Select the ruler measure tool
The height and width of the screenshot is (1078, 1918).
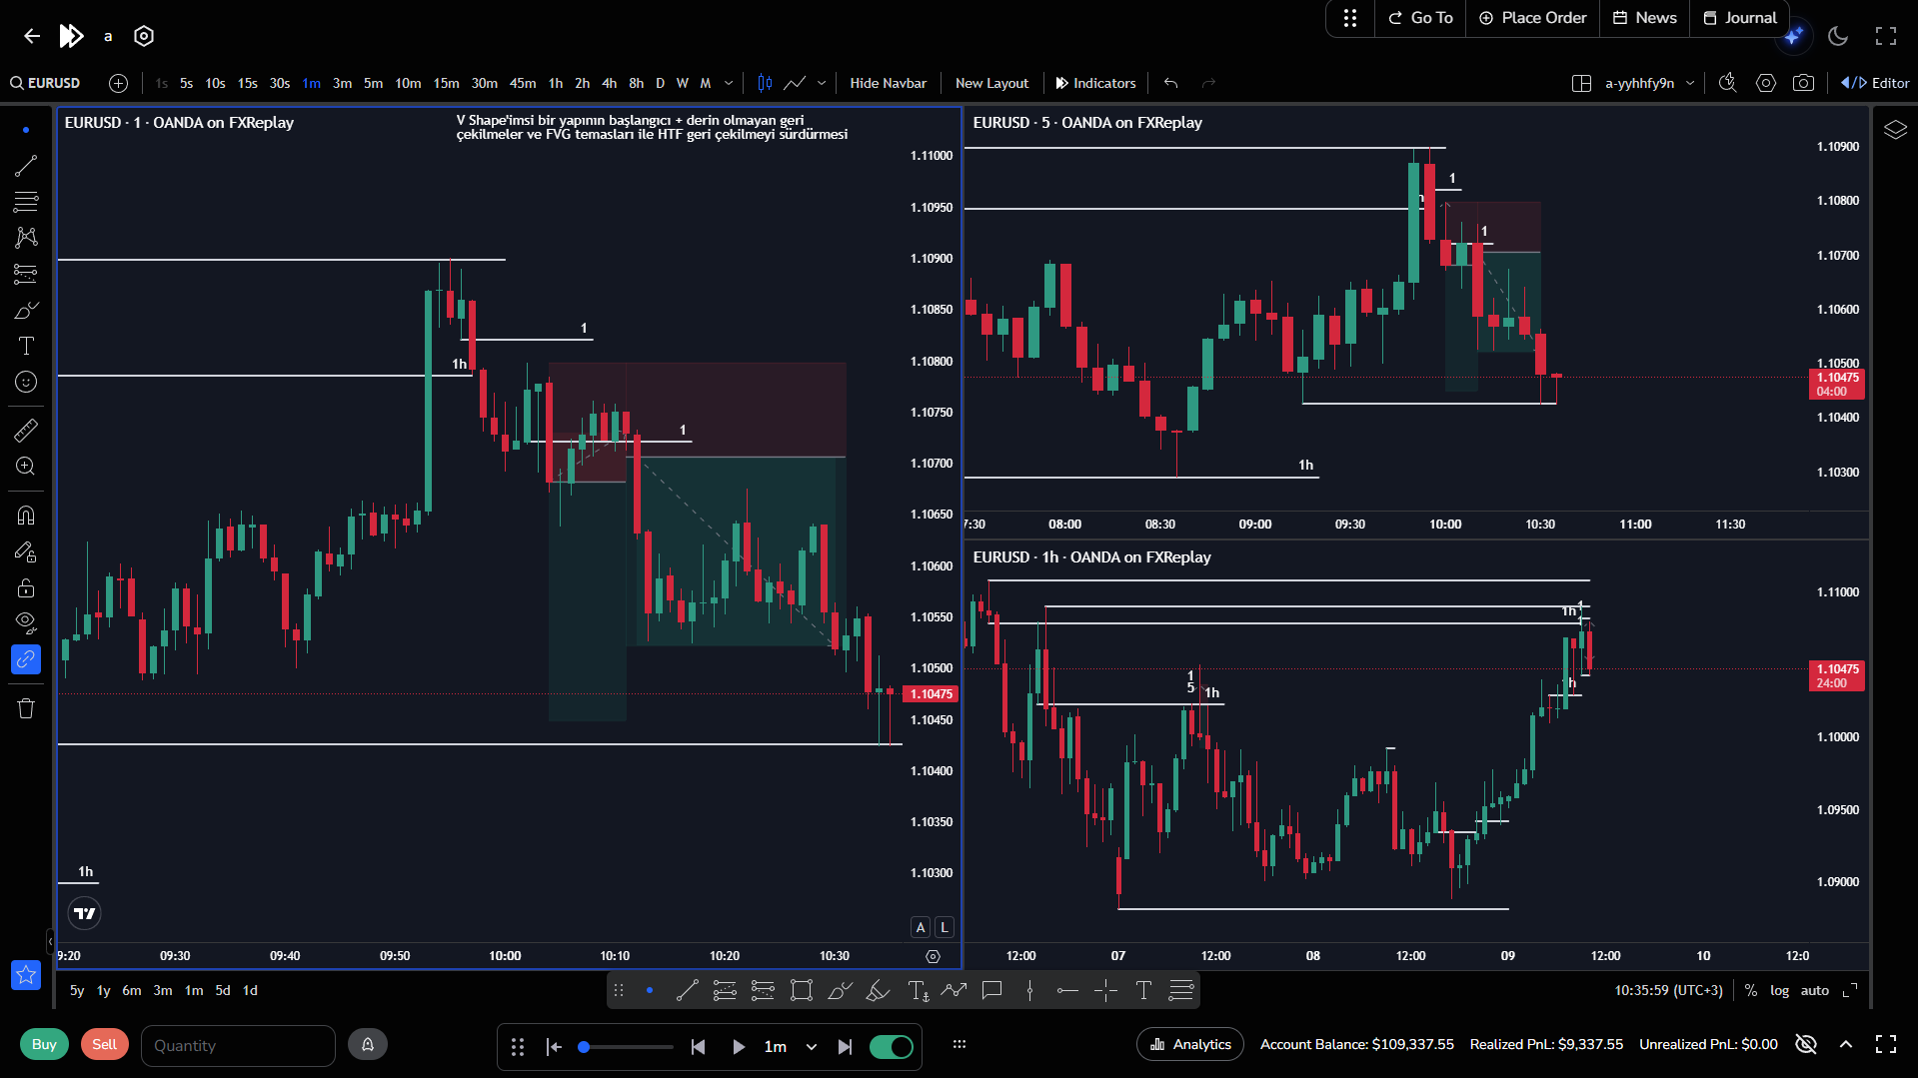click(26, 431)
